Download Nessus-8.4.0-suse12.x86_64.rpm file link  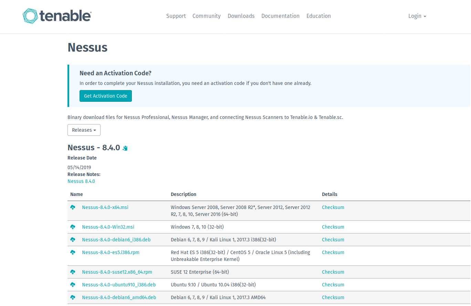coord(117,272)
